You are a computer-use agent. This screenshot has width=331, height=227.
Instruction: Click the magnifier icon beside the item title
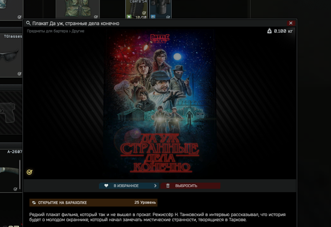(x=28, y=23)
